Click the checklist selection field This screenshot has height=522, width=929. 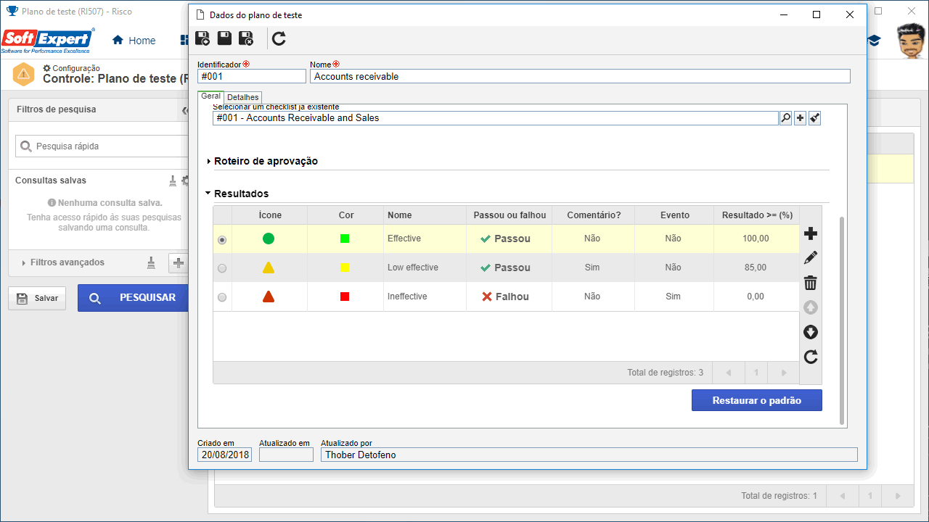tap(496, 118)
